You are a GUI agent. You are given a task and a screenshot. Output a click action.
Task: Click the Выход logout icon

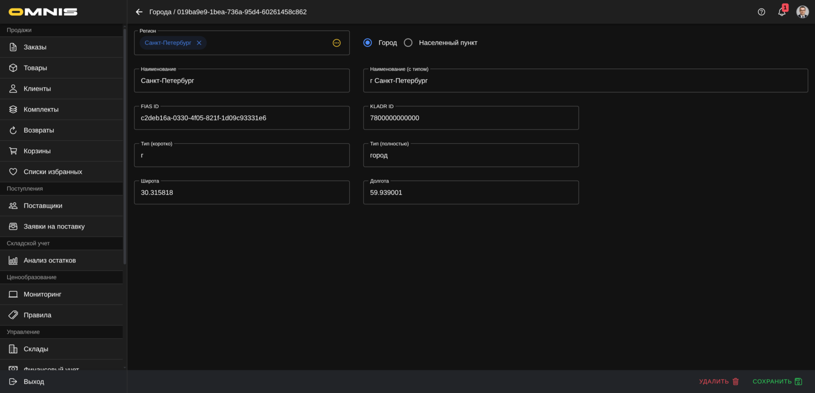[x=13, y=382]
